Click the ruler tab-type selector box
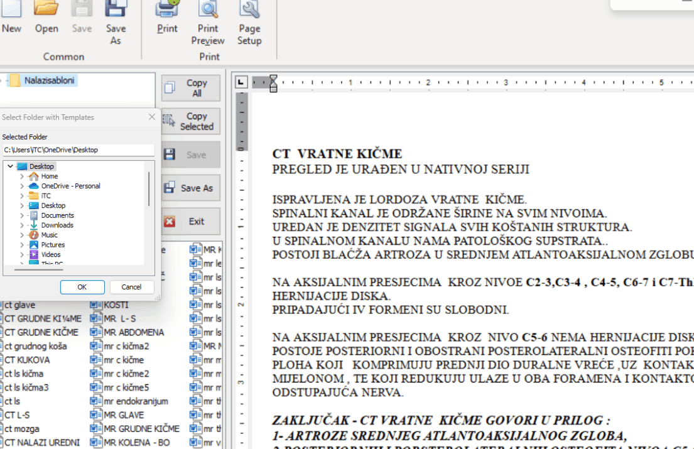 click(241, 82)
